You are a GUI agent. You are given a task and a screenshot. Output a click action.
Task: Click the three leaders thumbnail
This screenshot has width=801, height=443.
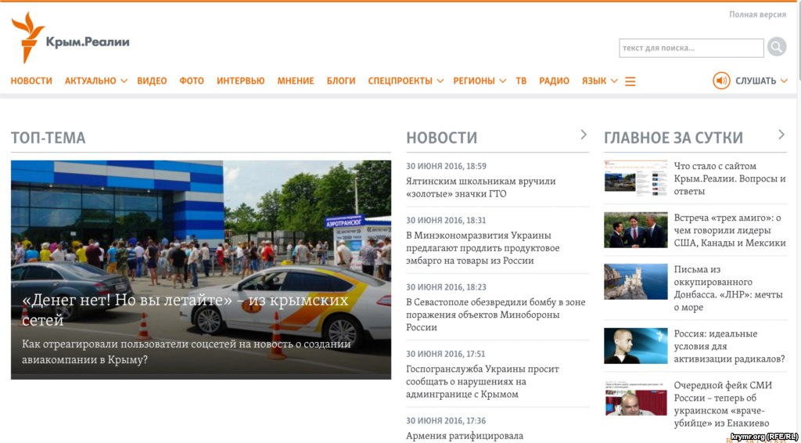point(635,230)
